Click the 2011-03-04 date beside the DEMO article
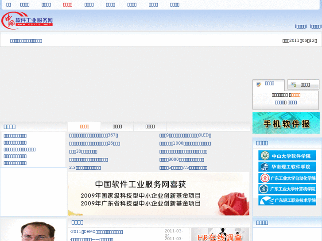Viewport: 322px width, 241px height. (x=174, y=233)
